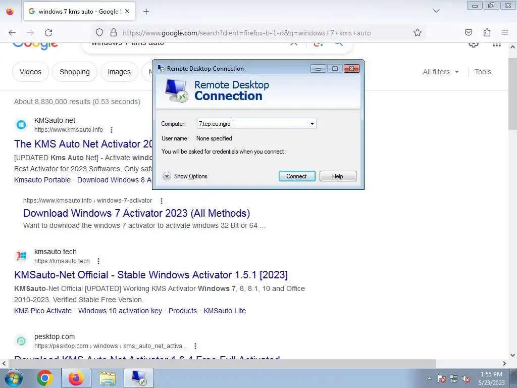This screenshot has height=388, width=517.
Task: Open more options for pesktop.com result
Action: click(x=195, y=346)
